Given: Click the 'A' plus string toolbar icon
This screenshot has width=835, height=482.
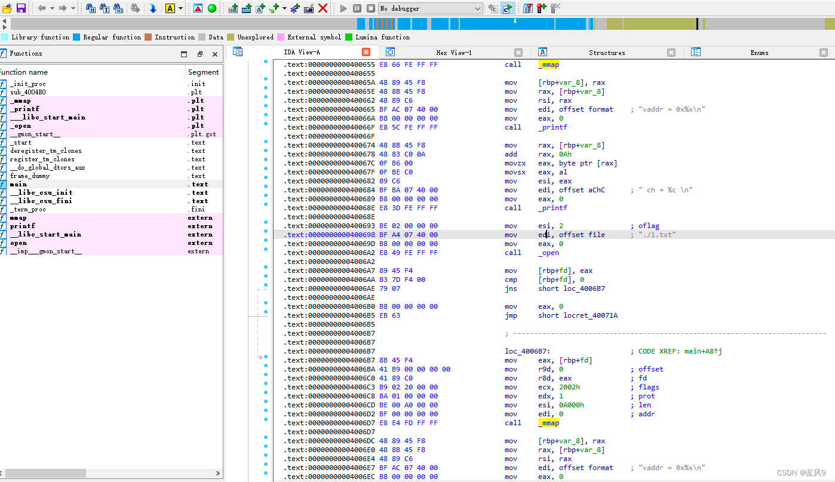Looking at the screenshot, I should click(260, 8).
